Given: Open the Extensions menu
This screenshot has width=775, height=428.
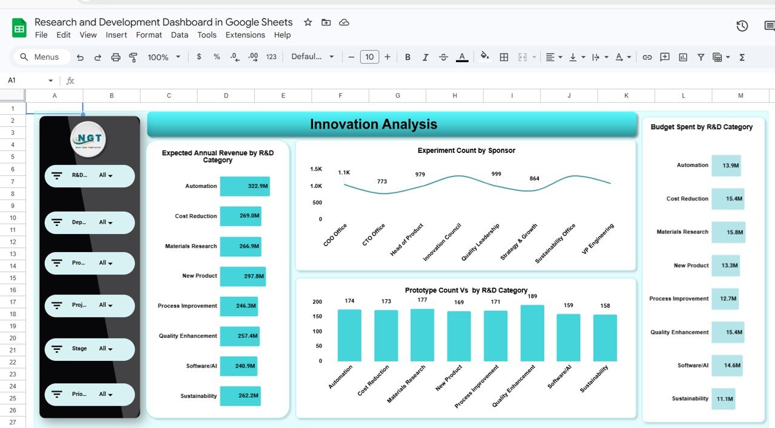Looking at the screenshot, I should 245,34.
